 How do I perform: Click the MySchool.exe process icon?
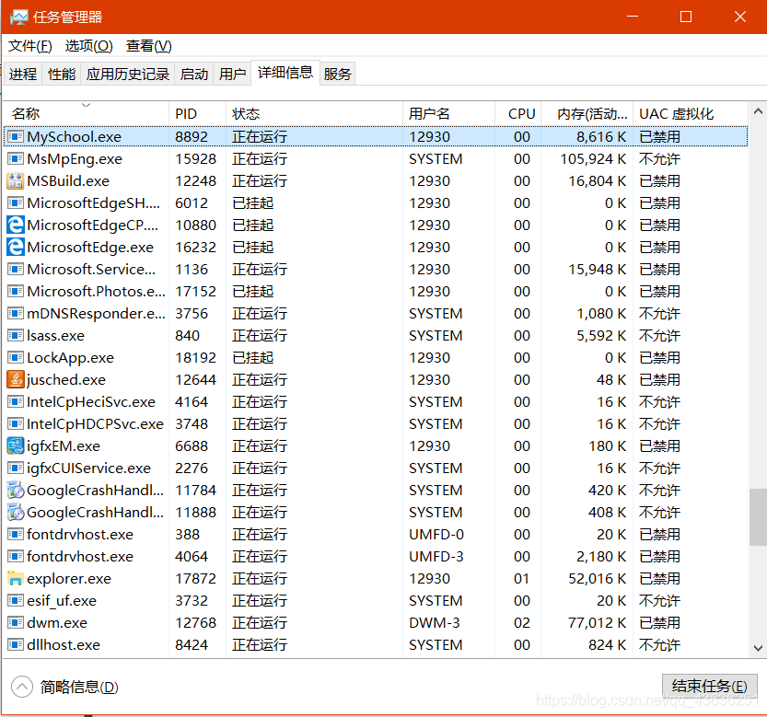(x=15, y=136)
